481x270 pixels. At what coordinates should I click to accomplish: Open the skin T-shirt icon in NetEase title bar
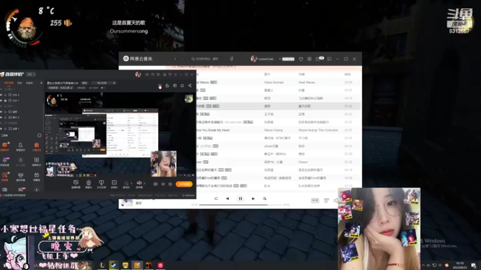(301, 59)
